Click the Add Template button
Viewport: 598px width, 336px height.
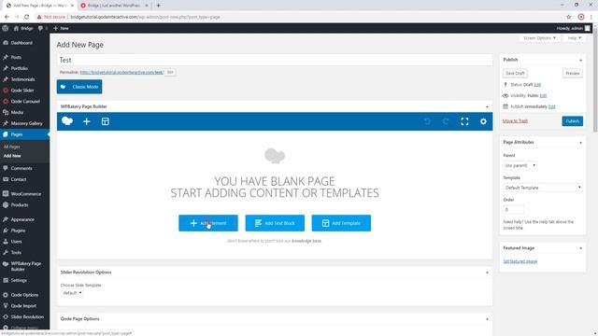point(341,223)
